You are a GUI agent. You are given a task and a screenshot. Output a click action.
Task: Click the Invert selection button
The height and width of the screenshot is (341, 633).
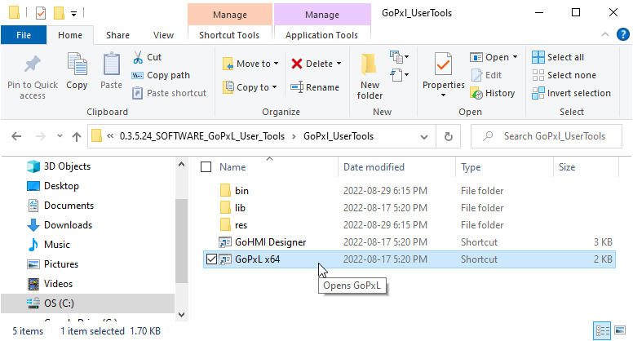click(571, 93)
